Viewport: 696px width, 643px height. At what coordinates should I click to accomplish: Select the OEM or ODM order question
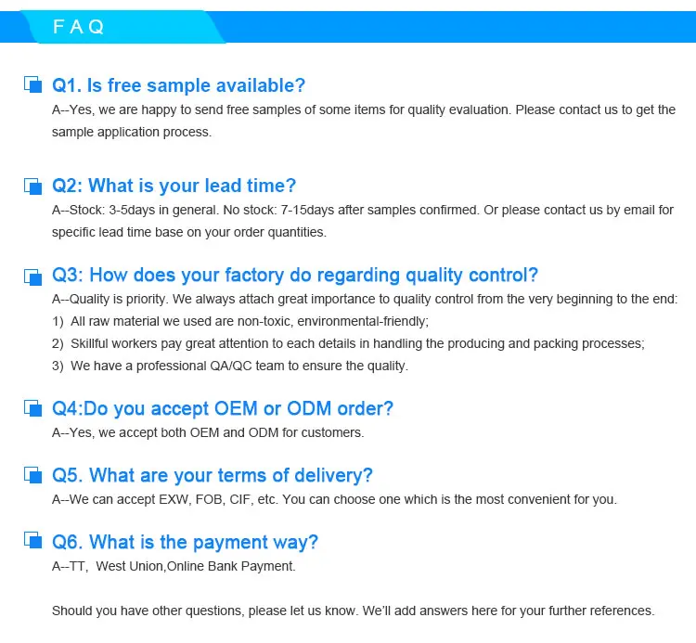(x=223, y=408)
